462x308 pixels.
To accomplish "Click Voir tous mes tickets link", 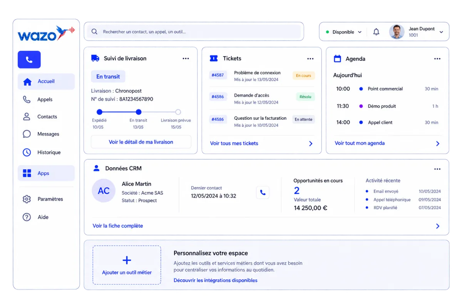I will (x=234, y=143).
